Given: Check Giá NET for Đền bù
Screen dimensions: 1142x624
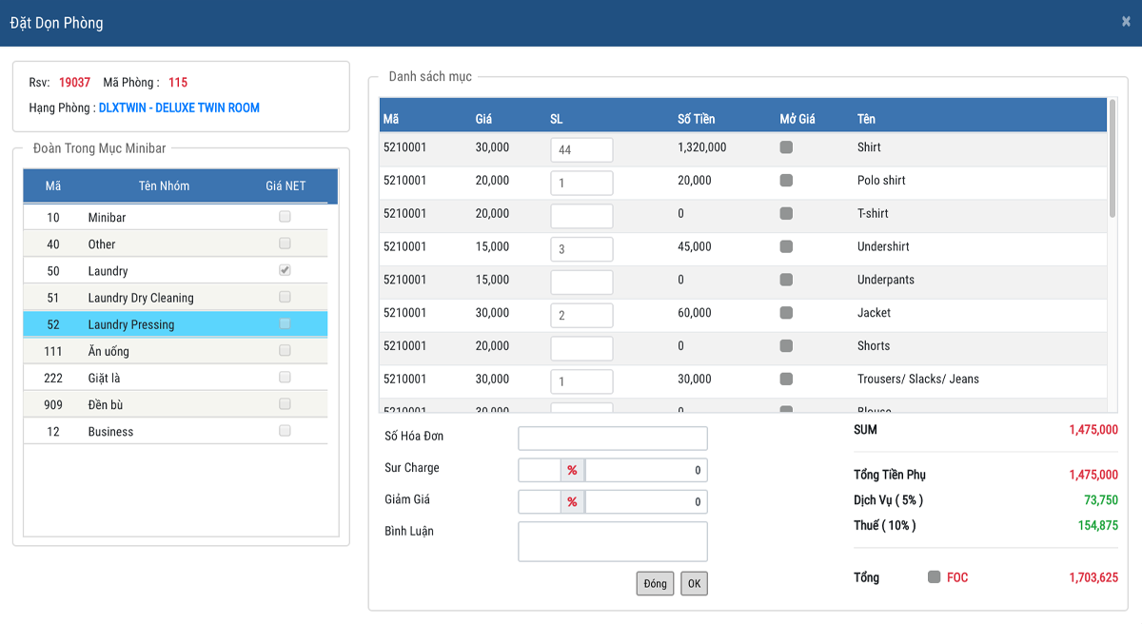Looking at the screenshot, I should coord(285,403).
